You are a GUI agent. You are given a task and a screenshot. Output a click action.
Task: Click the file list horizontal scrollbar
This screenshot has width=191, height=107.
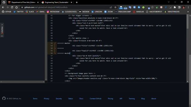pyautogui.click(x=22, y=82)
